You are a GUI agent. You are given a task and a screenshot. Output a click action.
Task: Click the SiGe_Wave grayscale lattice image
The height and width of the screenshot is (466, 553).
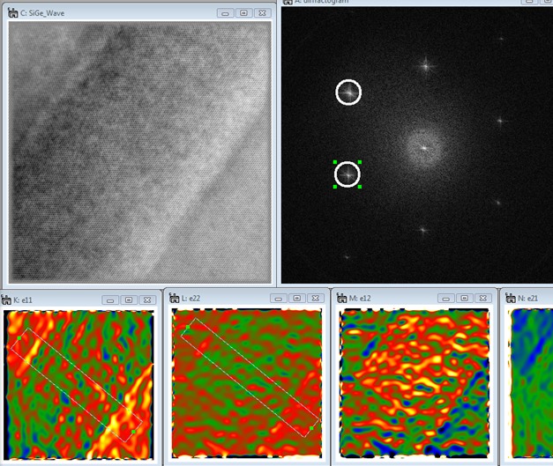pyautogui.click(x=139, y=150)
